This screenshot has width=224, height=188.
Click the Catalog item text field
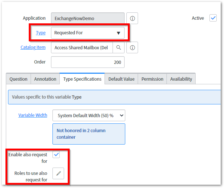coord(82,47)
